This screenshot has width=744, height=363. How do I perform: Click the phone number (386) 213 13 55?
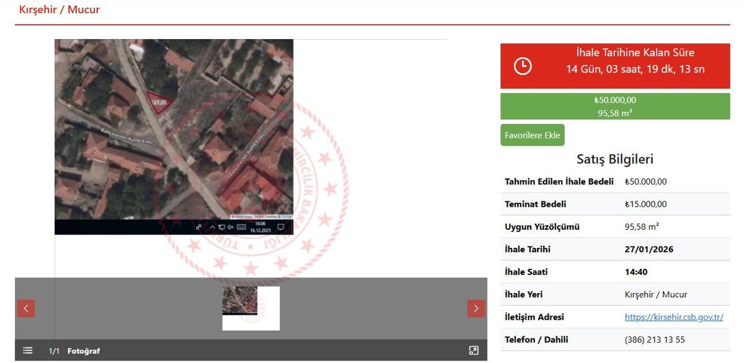pyautogui.click(x=655, y=339)
